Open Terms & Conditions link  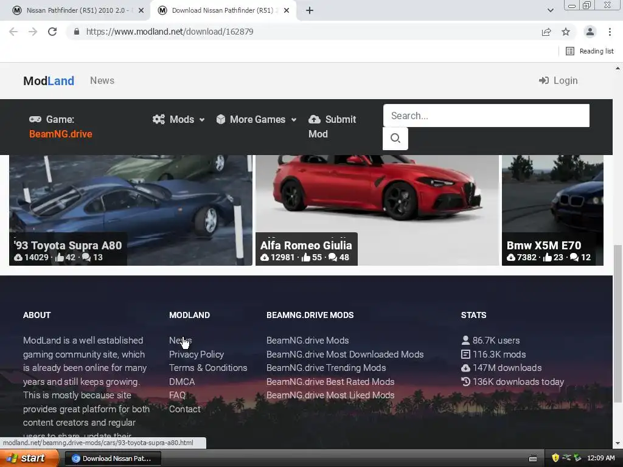click(208, 368)
